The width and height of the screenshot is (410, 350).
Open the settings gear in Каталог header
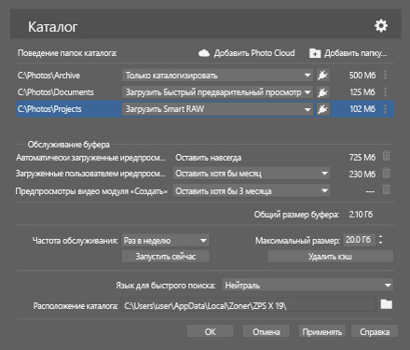[x=381, y=26]
